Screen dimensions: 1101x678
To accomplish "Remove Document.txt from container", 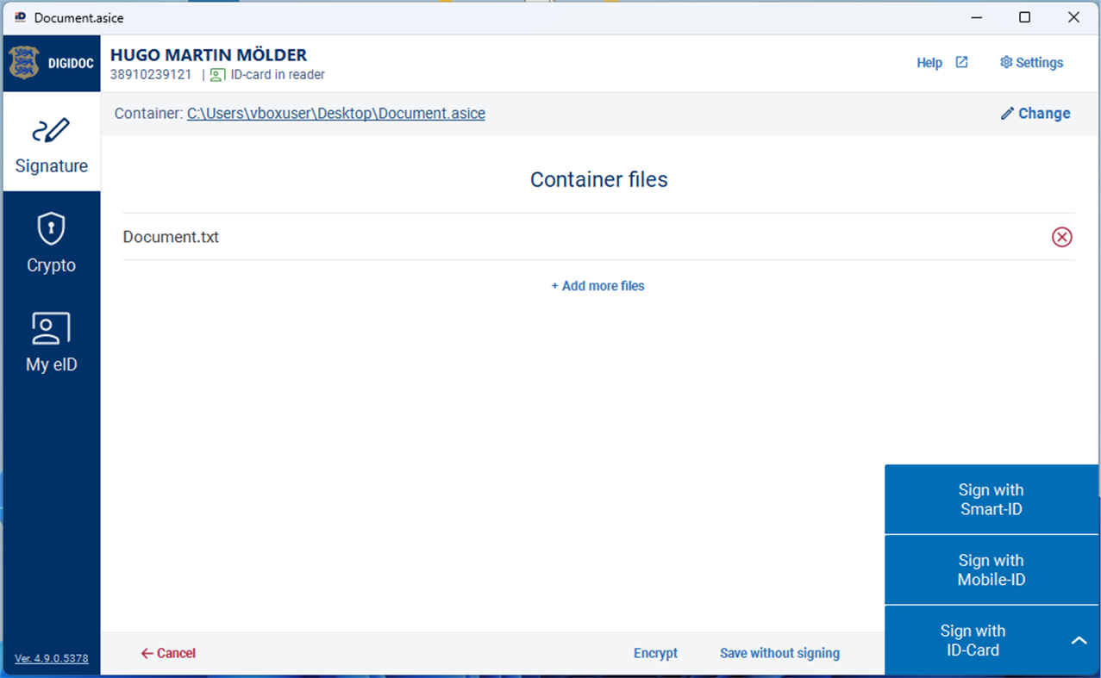I will (x=1062, y=237).
